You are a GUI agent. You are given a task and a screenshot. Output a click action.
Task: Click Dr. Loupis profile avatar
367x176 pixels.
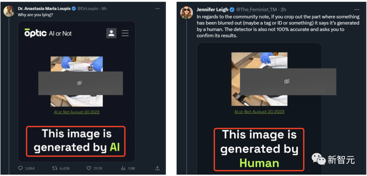pos(9,11)
